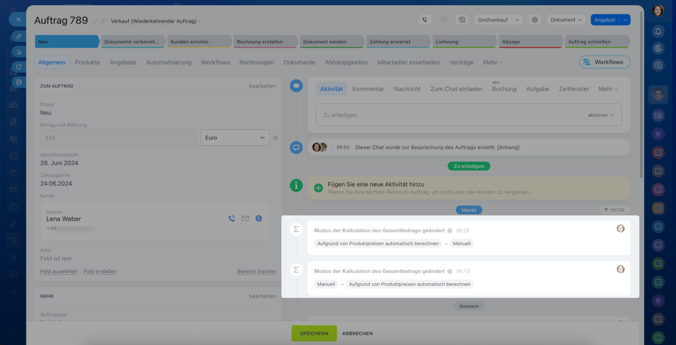Open the header settings gear
The image size is (676, 345).
(534, 20)
